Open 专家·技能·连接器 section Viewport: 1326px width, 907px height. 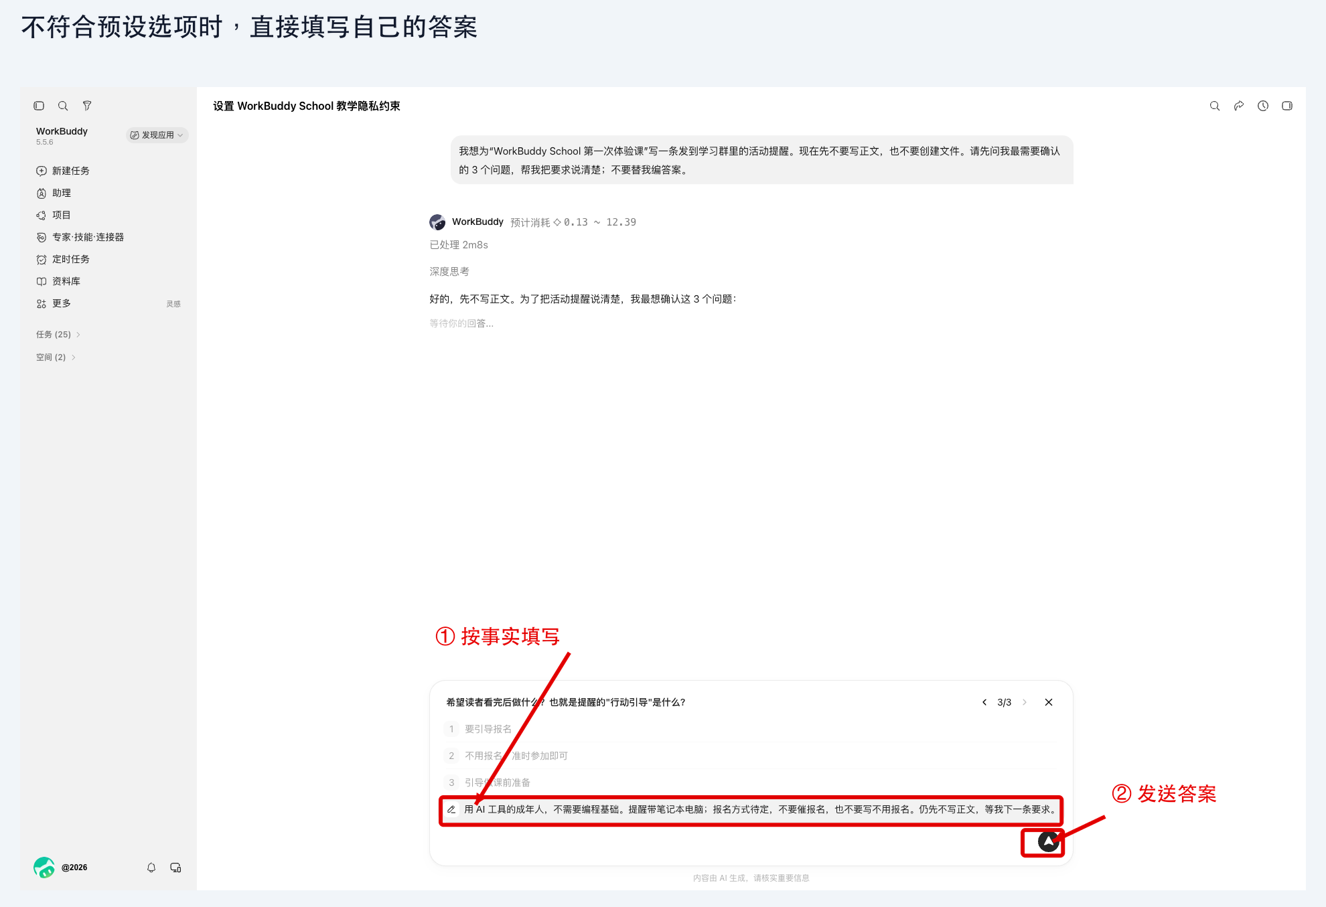pos(80,237)
